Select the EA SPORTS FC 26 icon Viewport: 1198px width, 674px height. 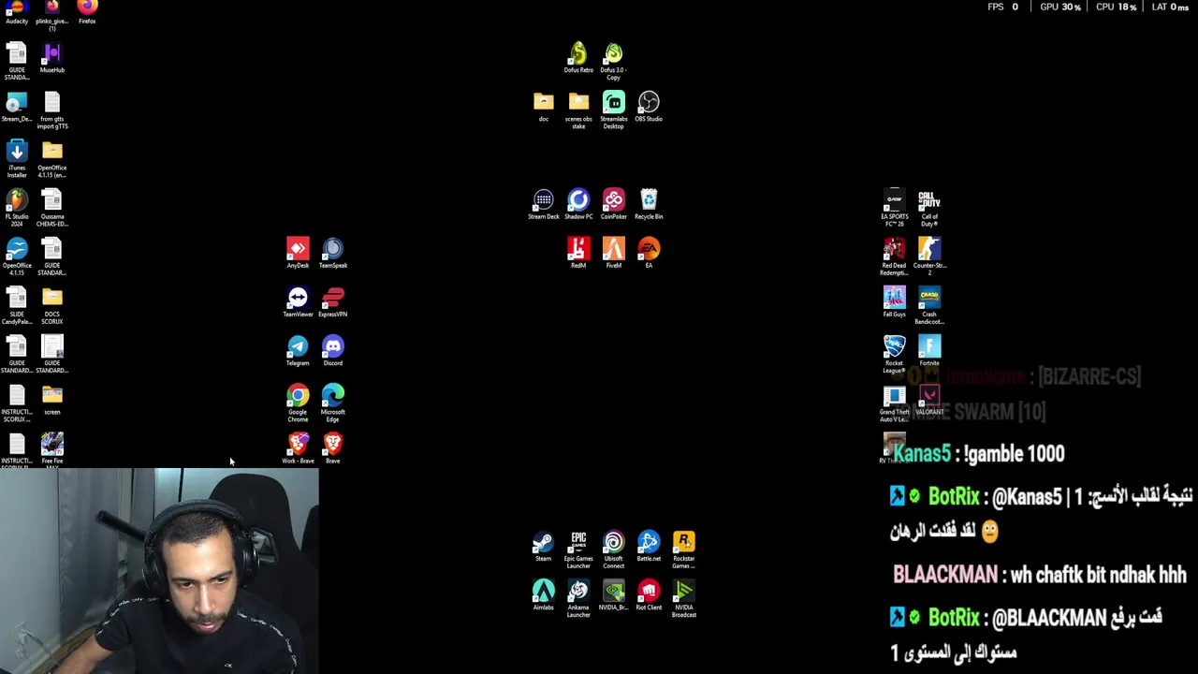[x=894, y=207]
